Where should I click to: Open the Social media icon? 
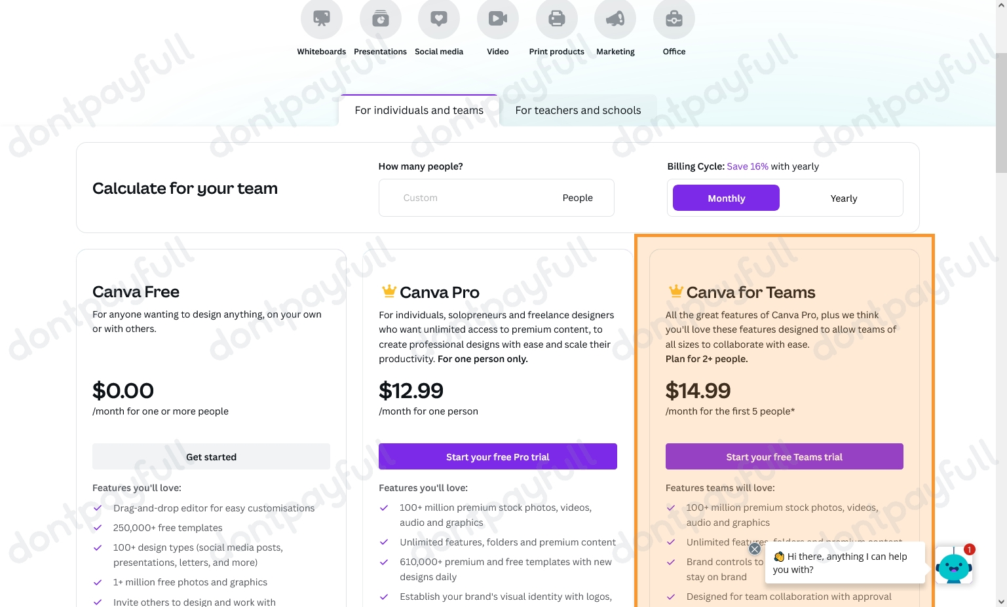439,18
